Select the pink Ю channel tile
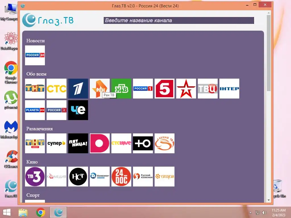This screenshot has height=218, width=291. pos(100,143)
